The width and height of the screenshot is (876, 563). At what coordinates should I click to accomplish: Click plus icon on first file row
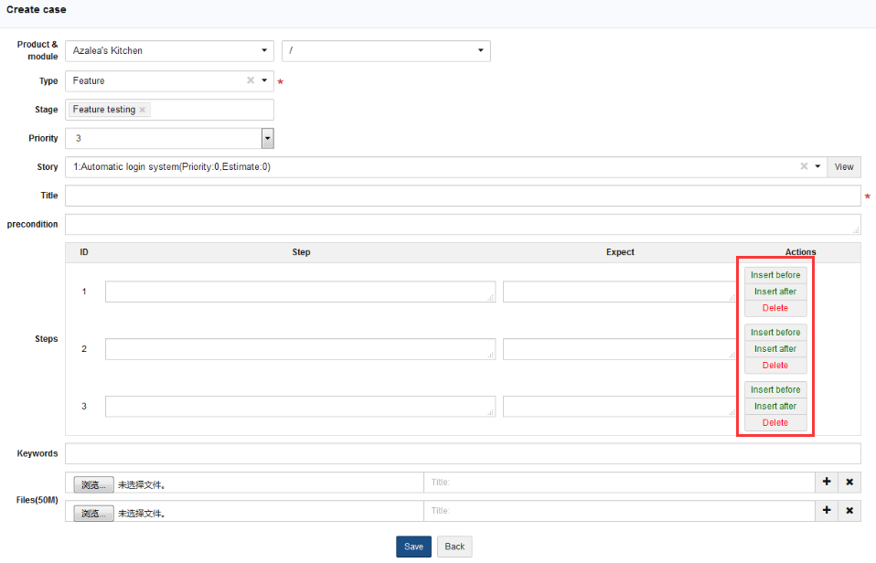coord(827,483)
